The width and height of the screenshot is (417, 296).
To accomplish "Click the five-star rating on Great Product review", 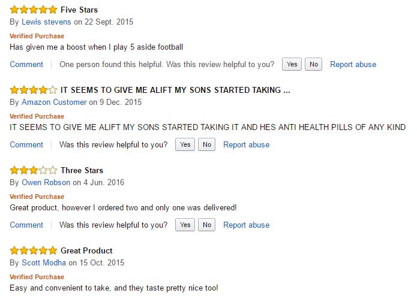I will (34, 250).
